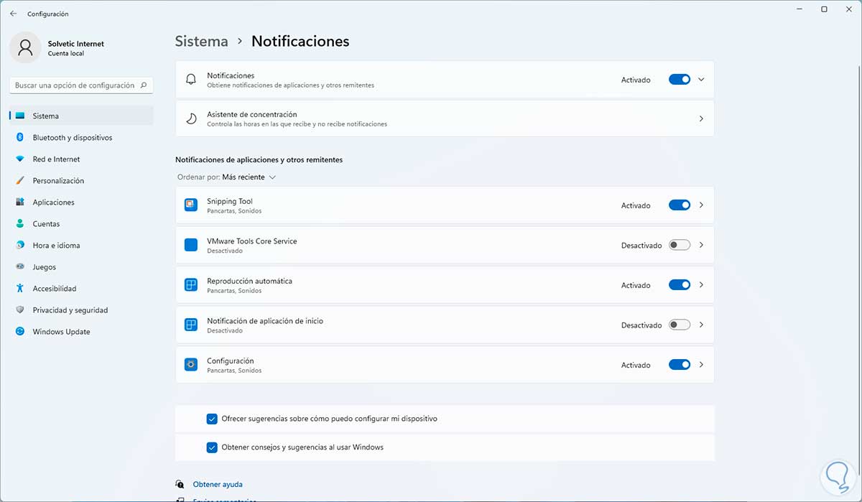Viewport: 862px width, 502px height.
Task: Click the Red e Internet Wi-Fi icon
Action: (x=20, y=159)
